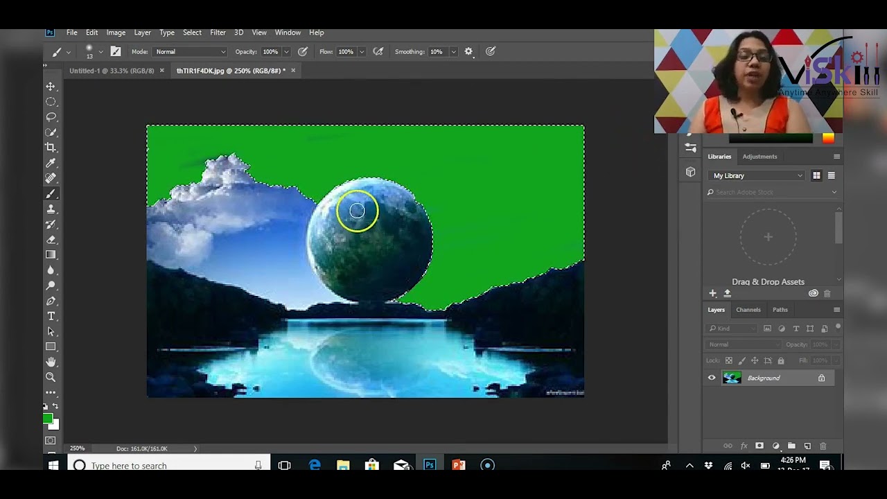Select the Lasso tool
The width and height of the screenshot is (887, 499).
coord(51,117)
